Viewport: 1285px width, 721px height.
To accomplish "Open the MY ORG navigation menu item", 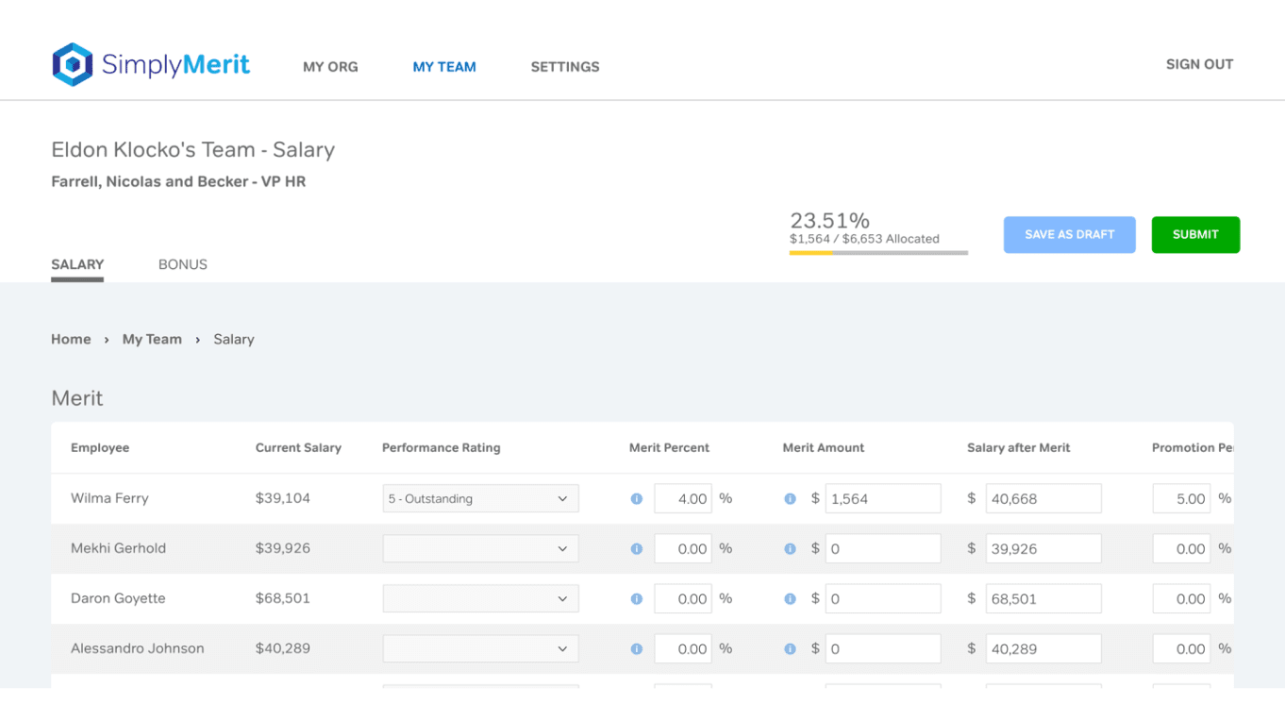I will 330,67.
